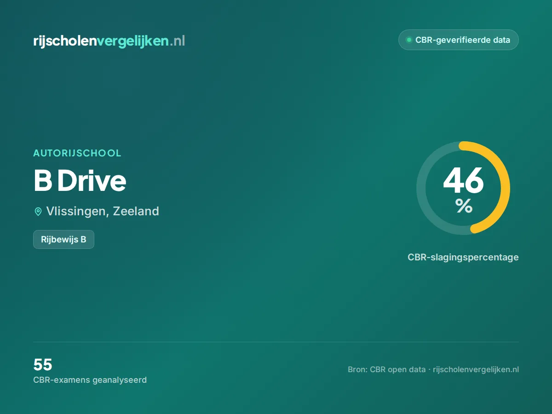Click the AUTORIJSCHOOL label
Viewport: 552px width, 414px height.
tap(77, 153)
